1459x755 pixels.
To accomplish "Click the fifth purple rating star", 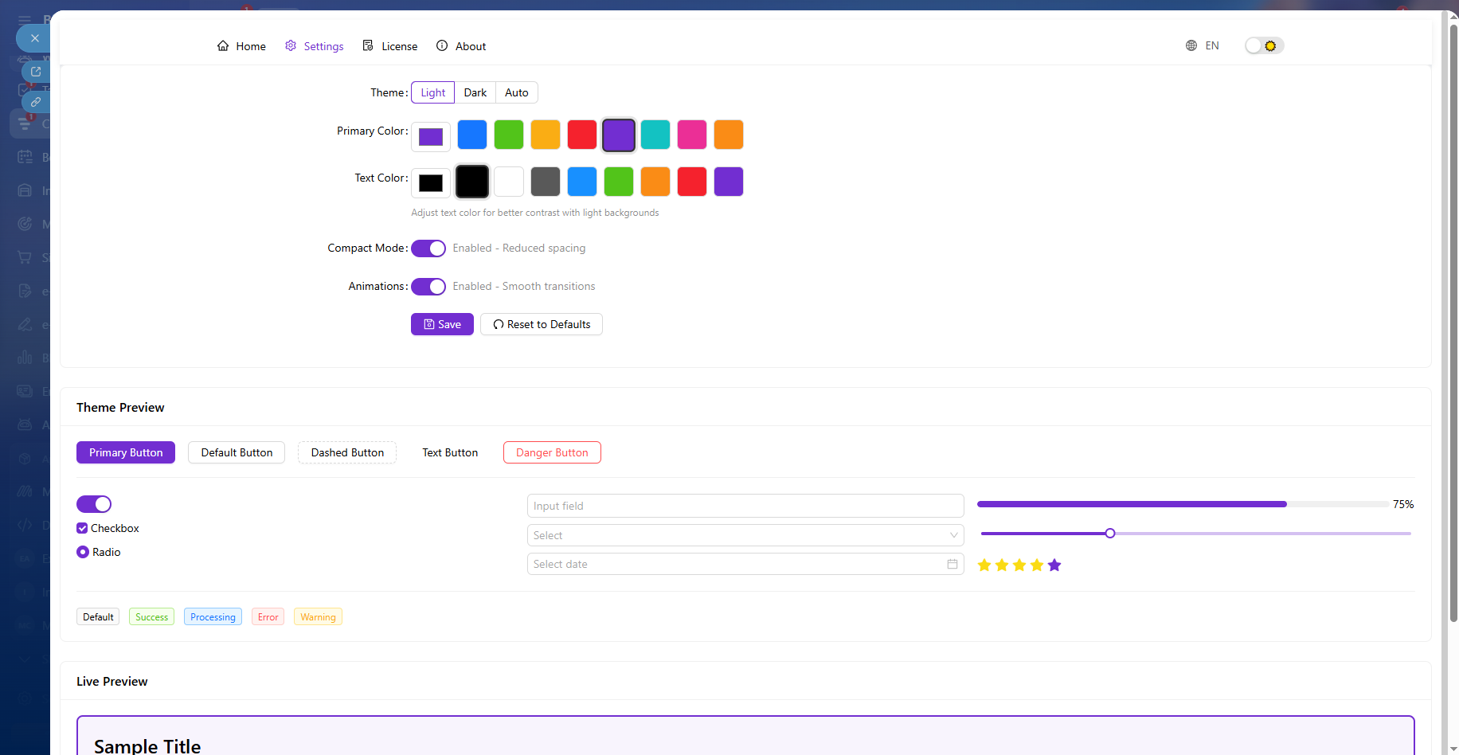I will click(x=1054, y=565).
